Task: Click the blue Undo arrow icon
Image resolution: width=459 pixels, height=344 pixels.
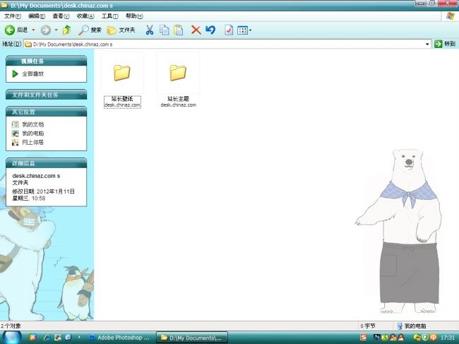Action: pyautogui.click(x=210, y=30)
